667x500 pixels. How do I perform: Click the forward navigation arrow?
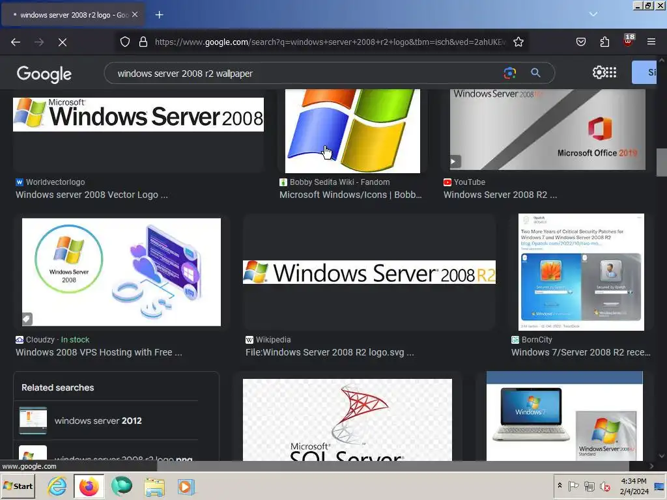(x=39, y=42)
